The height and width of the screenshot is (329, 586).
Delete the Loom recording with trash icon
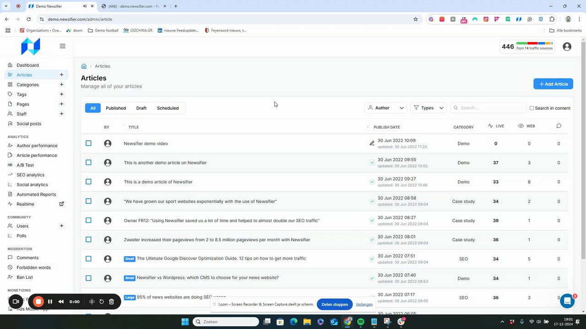pos(111,302)
